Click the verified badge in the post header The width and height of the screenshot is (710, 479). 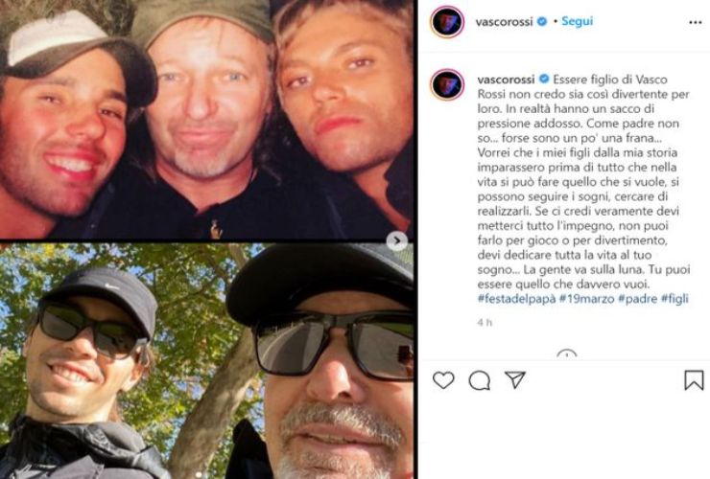(541, 21)
